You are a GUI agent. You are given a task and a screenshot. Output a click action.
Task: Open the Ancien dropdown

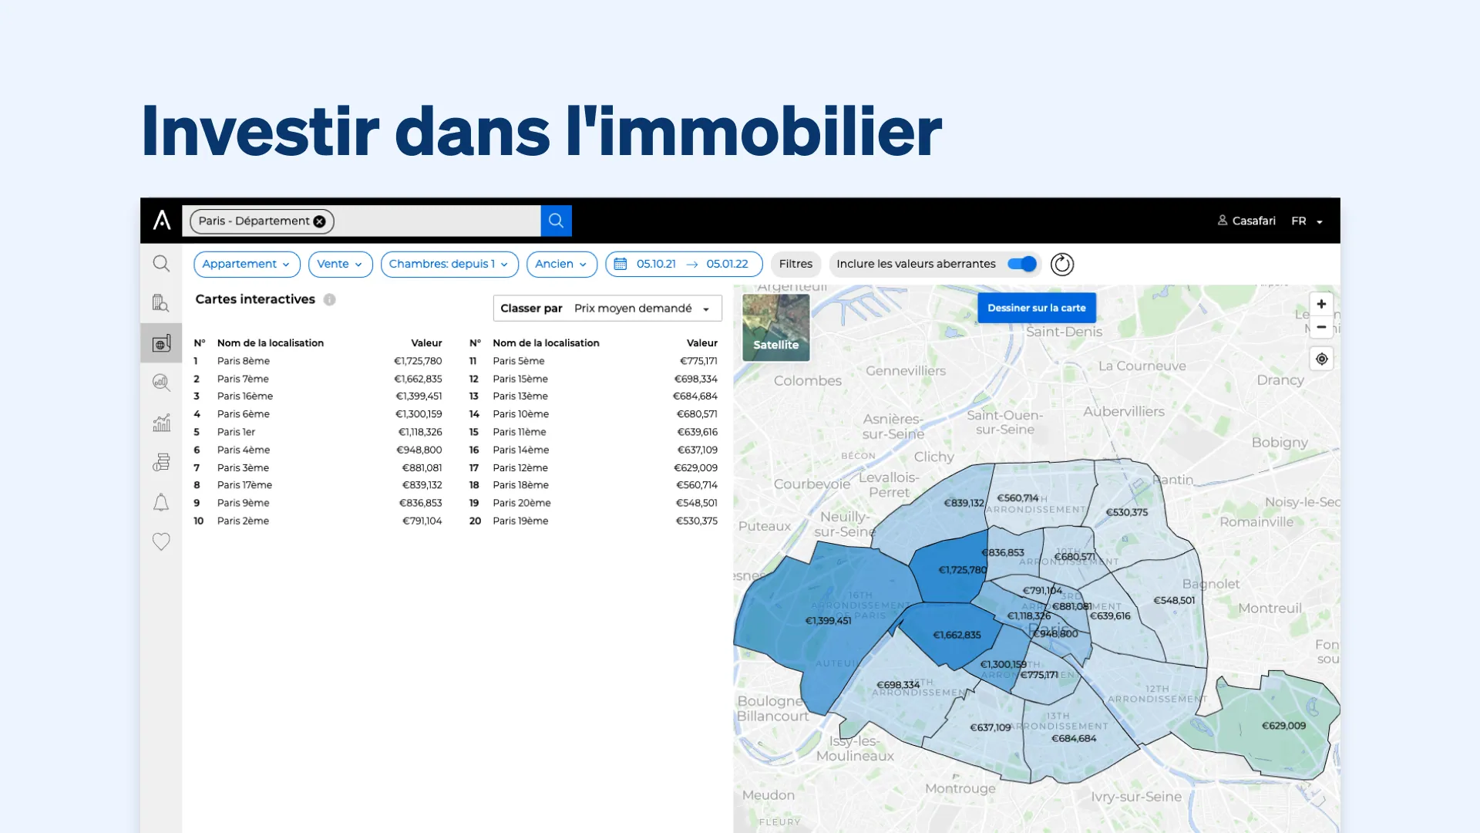tap(561, 264)
